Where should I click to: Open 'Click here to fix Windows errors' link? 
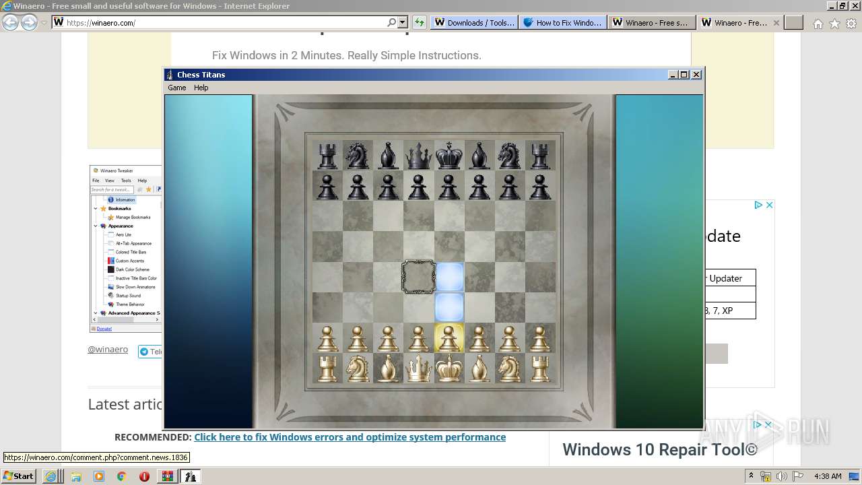350,437
